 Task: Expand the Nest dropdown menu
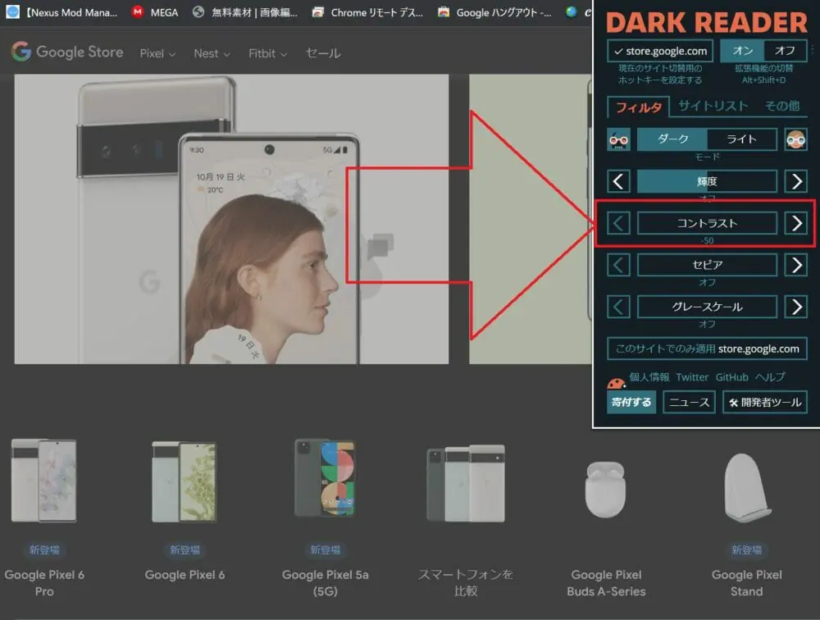pos(212,53)
